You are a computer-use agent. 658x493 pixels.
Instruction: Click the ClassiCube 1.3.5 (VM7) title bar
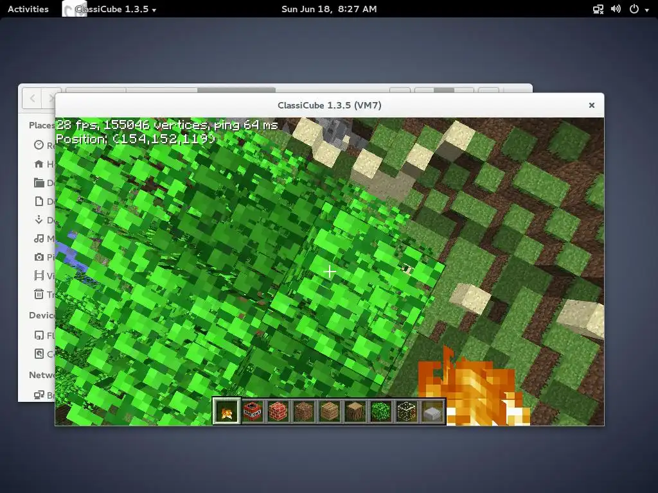coord(330,105)
